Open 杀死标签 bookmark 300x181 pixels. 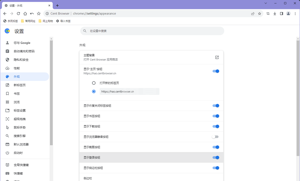pos(10,21)
